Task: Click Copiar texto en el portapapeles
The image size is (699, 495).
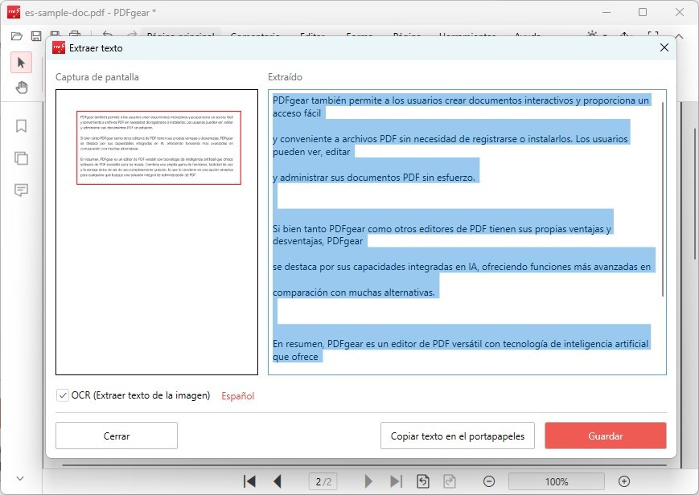Action: coord(457,436)
